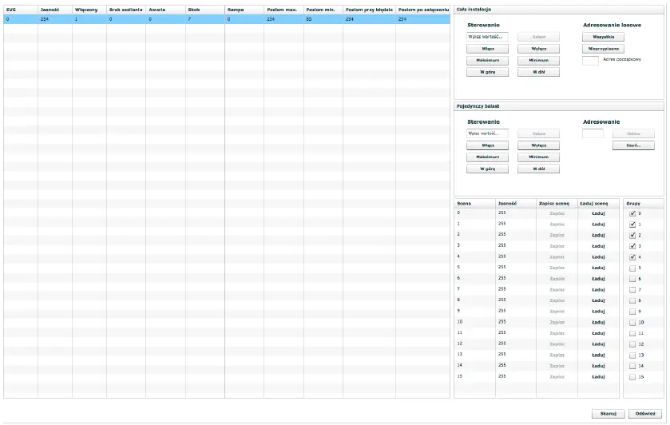Click the Usuń... button

click(x=633, y=145)
